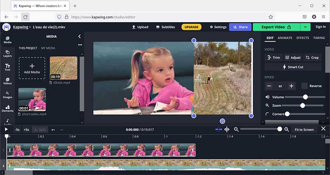Click the split-at-playhead mirror icon
Image resolution: width=330 pixels, height=175 pixels.
226,130
